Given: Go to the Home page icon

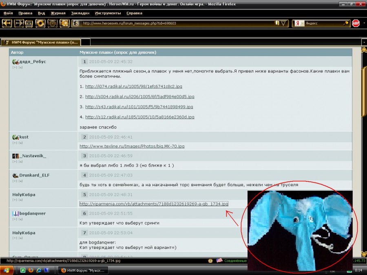Looking at the screenshot, I should click(x=64, y=23).
